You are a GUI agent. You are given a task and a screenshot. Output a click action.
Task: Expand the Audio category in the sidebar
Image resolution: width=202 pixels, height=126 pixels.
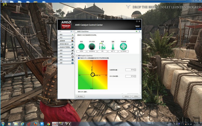tap(66, 60)
